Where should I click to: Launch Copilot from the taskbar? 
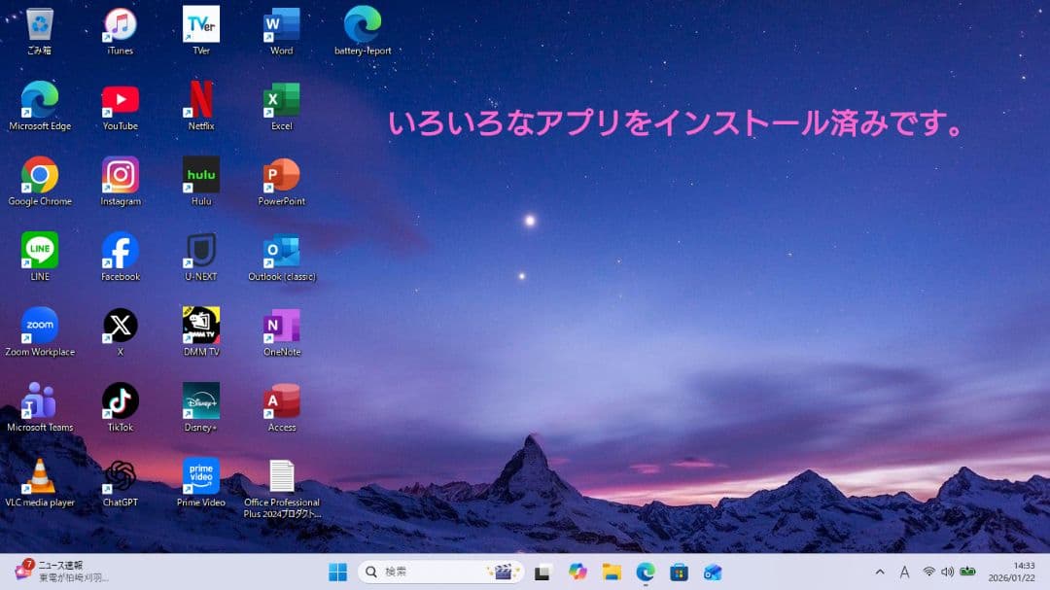[x=577, y=572]
